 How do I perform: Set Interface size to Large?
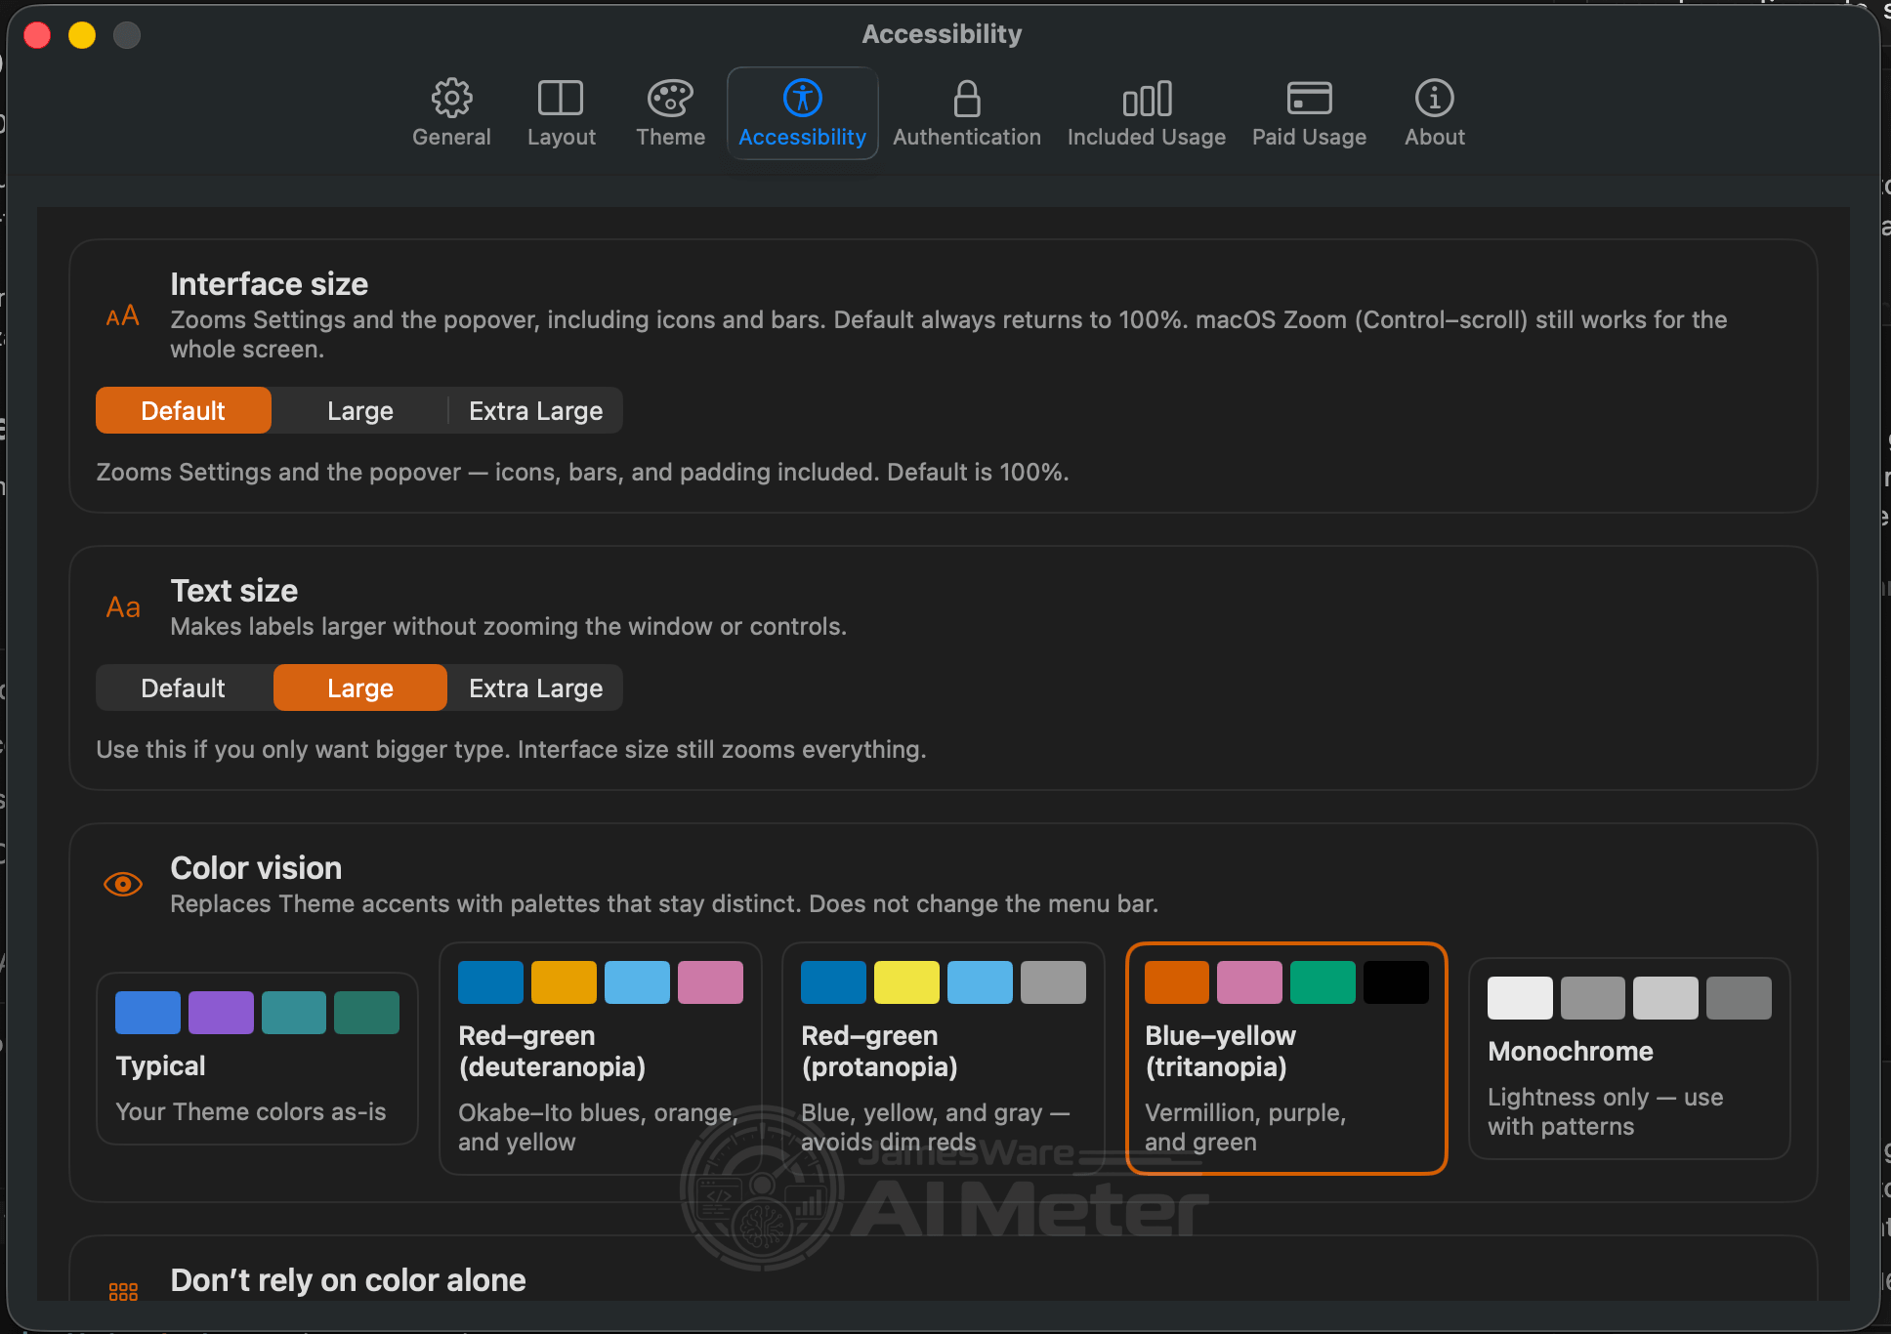[360, 410]
